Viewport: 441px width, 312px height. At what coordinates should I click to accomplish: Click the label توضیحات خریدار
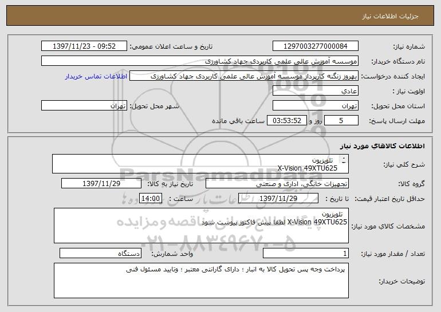pos(402,281)
